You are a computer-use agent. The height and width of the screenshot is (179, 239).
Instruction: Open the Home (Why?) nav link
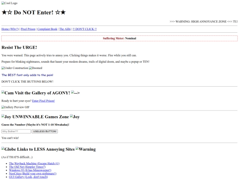(x=10, y=29)
